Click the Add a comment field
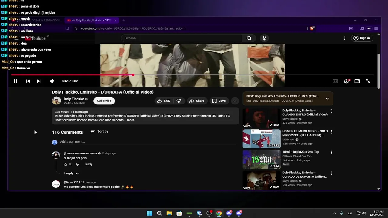Viewport: 388px width, 218px height. coord(148,142)
